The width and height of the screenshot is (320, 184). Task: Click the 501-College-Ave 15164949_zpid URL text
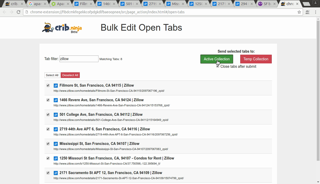[x=111, y=120]
